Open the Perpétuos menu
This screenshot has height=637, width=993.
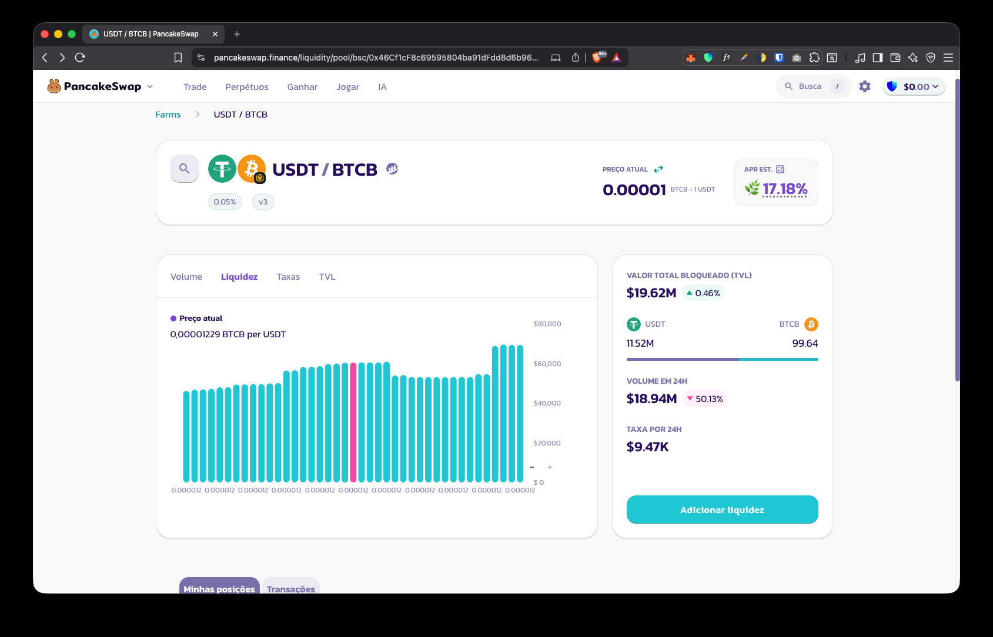247,87
